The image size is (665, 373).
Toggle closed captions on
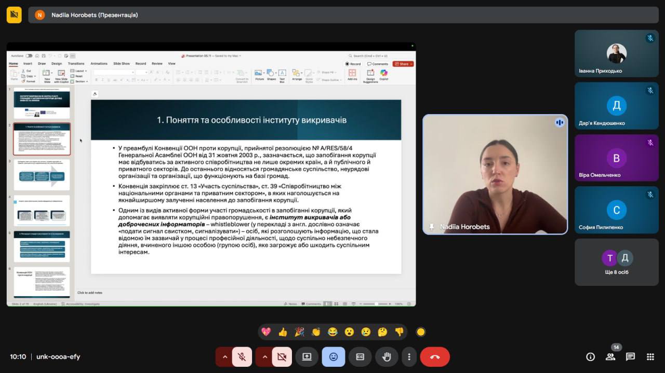[x=360, y=357]
